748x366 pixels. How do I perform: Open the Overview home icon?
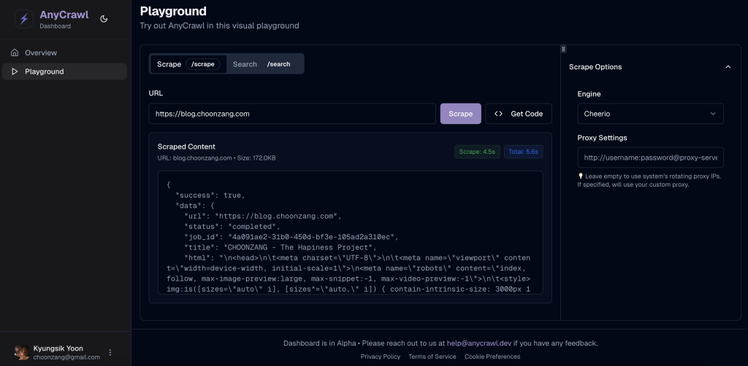pyautogui.click(x=15, y=52)
